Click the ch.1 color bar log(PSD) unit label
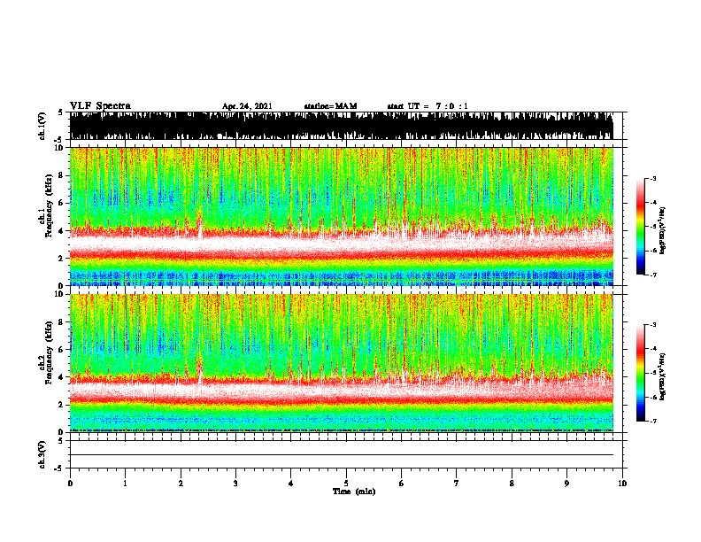Screen dimensions: 701x542 (663, 230)
